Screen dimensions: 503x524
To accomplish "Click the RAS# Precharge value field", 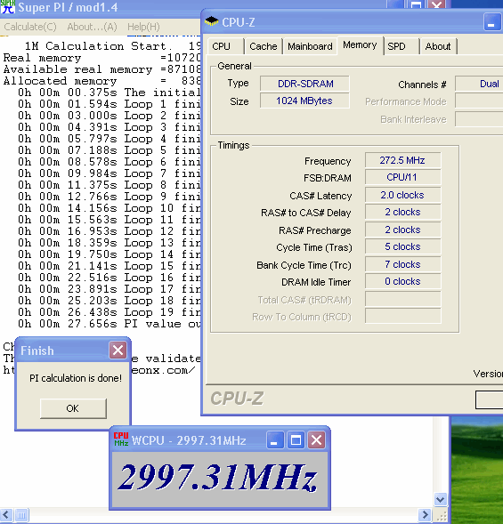I will [402, 230].
